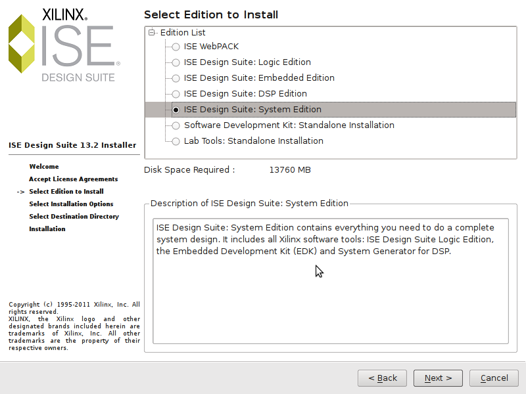Click Select Installation Options step label
526x394 pixels.
[x=71, y=204]
